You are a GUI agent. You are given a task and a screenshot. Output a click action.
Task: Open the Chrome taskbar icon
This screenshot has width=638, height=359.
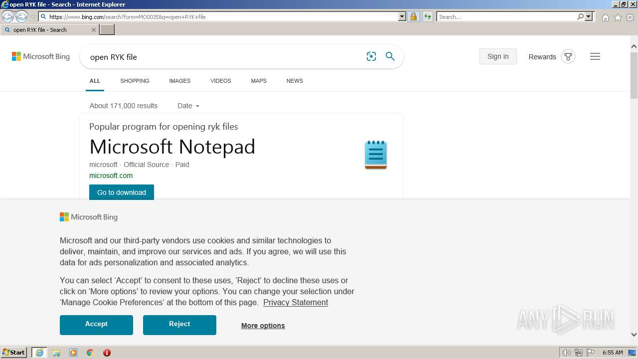[x=90, y=353]
